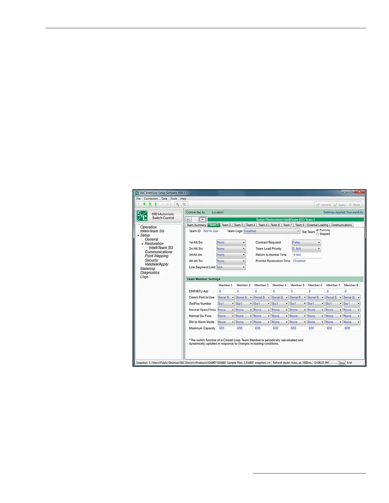Click the Apply button
This screenshot has height=503, width=389.
pos(339,205)
